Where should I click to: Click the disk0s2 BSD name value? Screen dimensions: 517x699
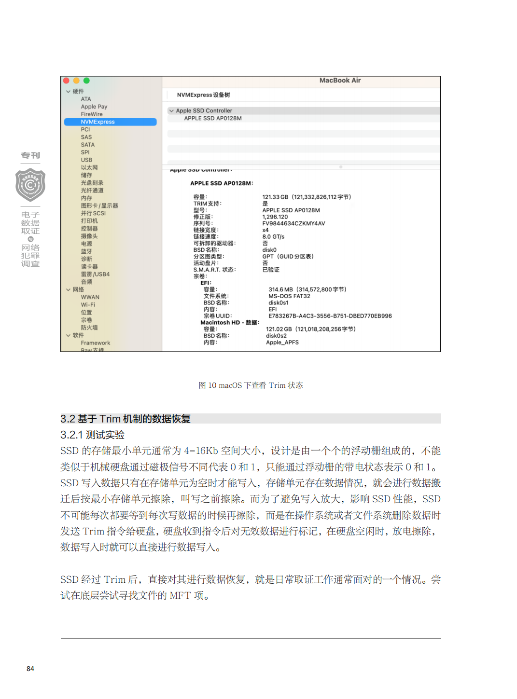tap(276, 336)
